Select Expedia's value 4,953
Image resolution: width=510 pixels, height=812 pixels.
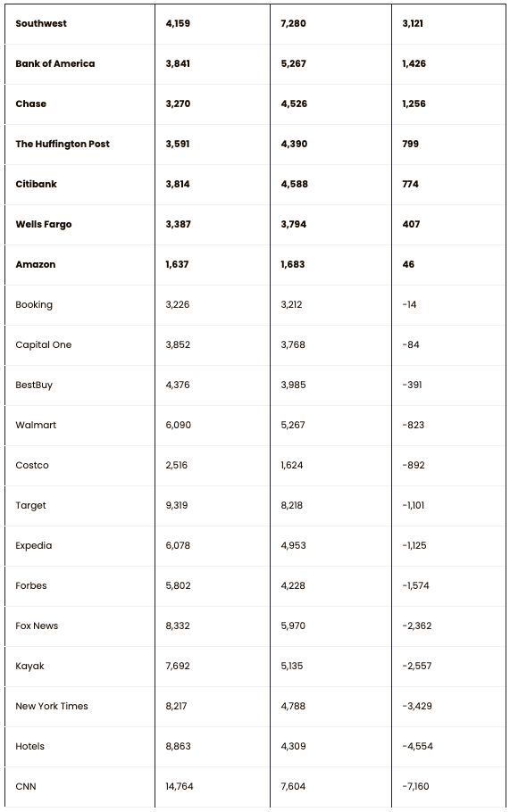[x=293, y=545]
